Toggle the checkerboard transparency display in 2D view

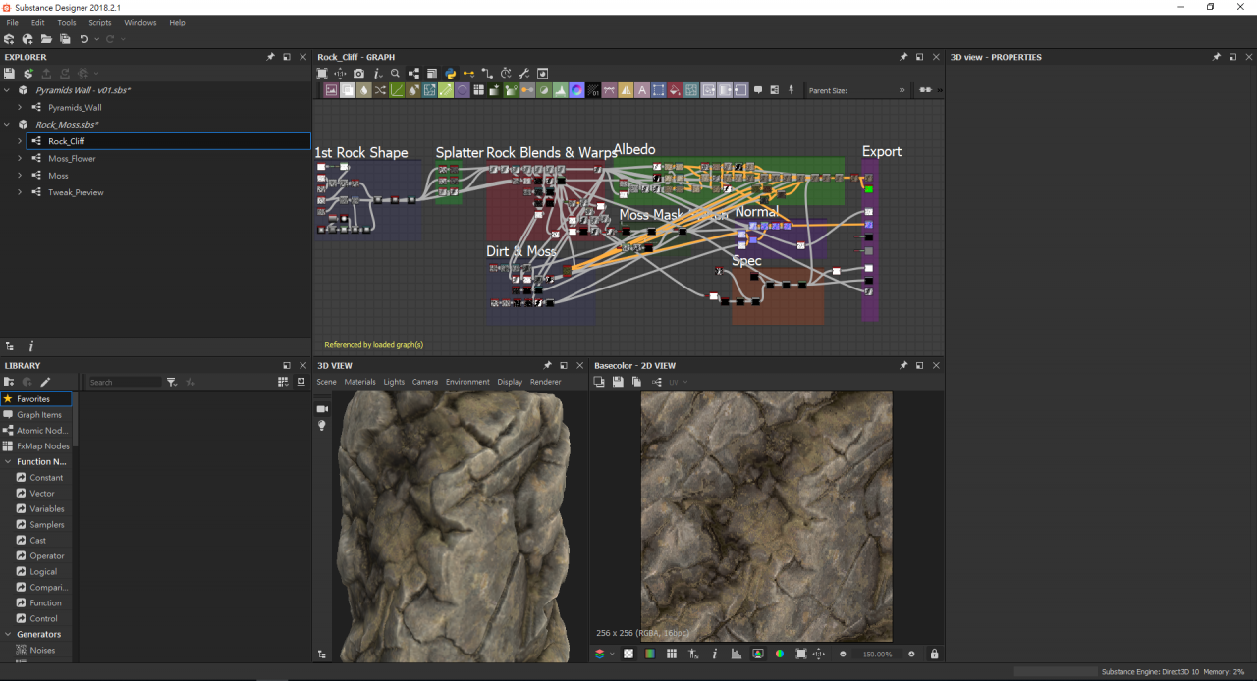628,655
